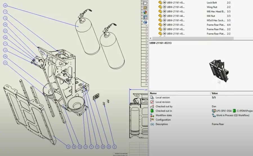Click the UBW-21161-45313 preview title

coord(160,43)
